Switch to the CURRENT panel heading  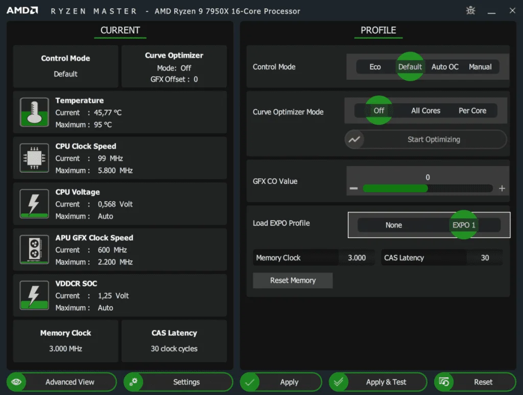coord(120,30)
